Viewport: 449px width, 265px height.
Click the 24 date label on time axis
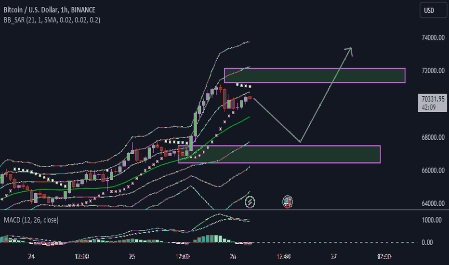(x=31, y=256)
